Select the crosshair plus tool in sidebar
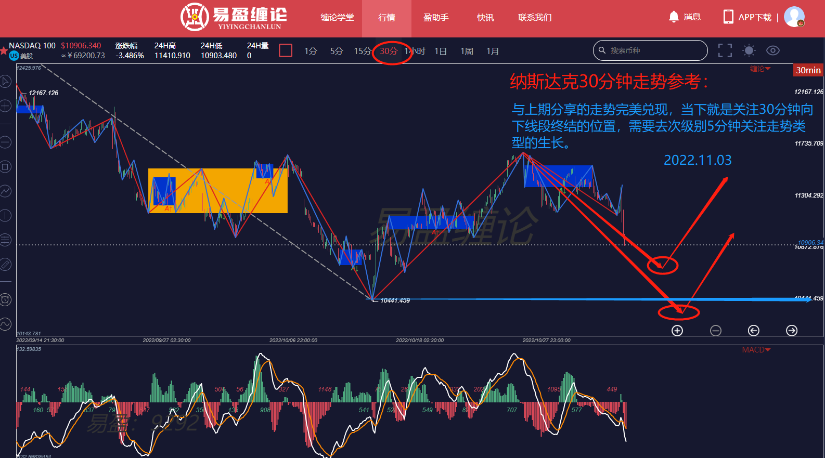 click(5, 106)
